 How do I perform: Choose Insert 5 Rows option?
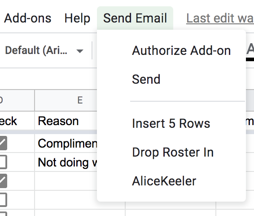[171, 123]
